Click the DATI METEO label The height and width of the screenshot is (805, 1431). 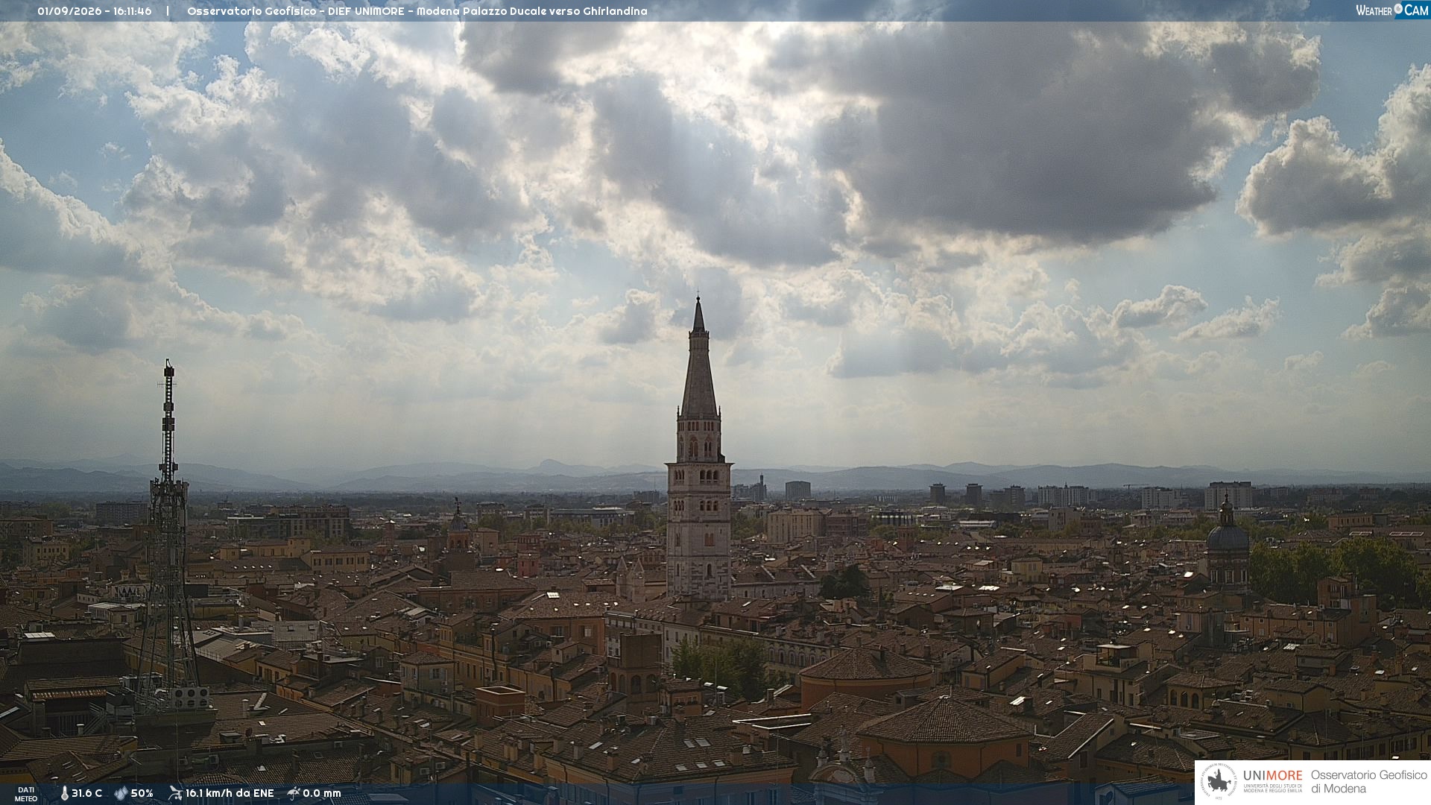click(26, 795)
